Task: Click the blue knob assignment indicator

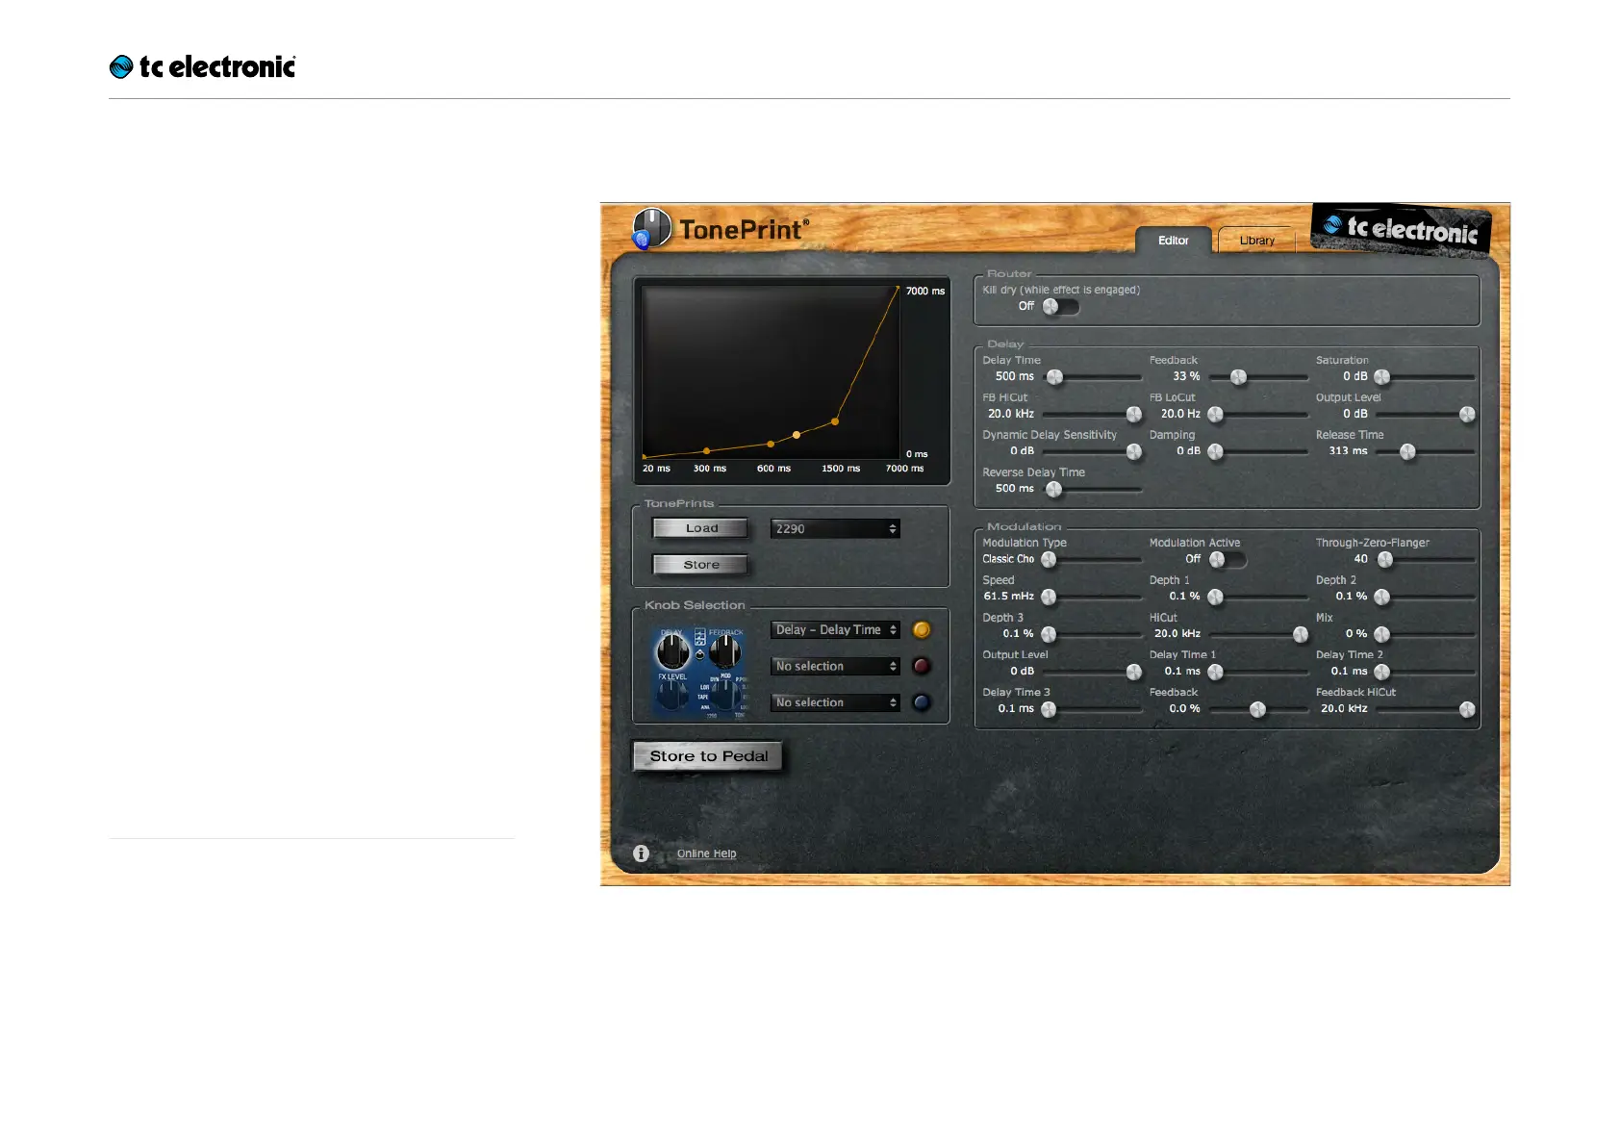Action: pos(922,702)
